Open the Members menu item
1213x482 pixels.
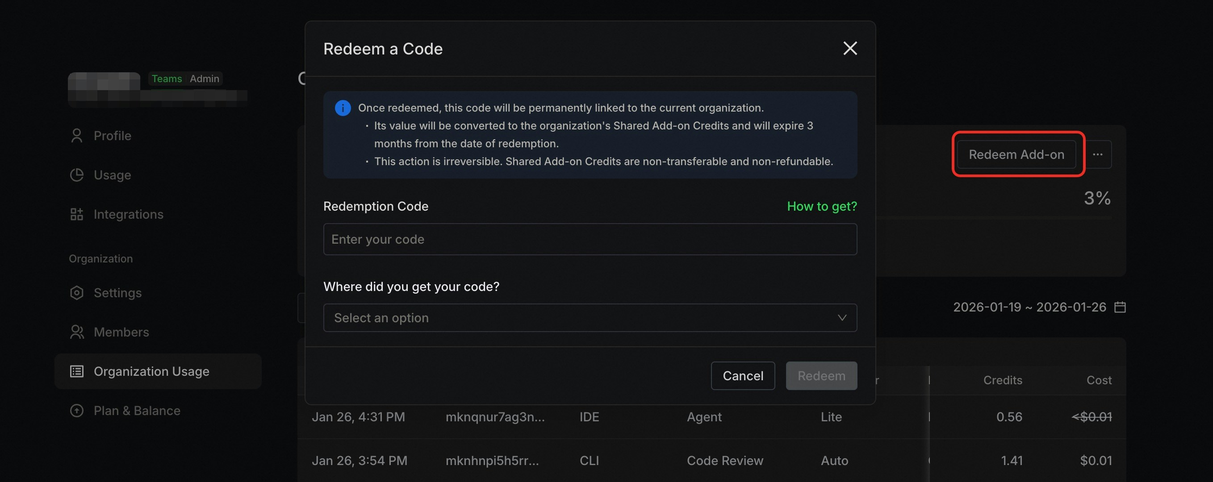click(121, 332)
